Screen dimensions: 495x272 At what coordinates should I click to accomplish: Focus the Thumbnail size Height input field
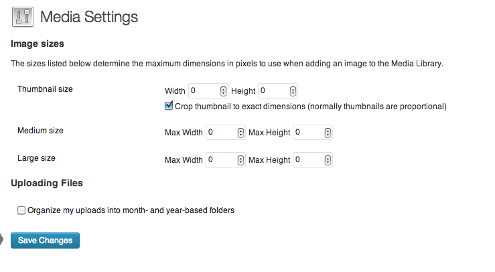click(273, 91)
